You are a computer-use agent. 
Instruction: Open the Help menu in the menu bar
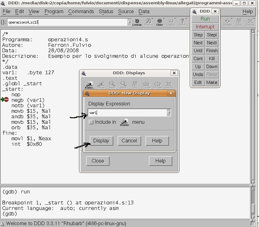(x=248, y=12)
